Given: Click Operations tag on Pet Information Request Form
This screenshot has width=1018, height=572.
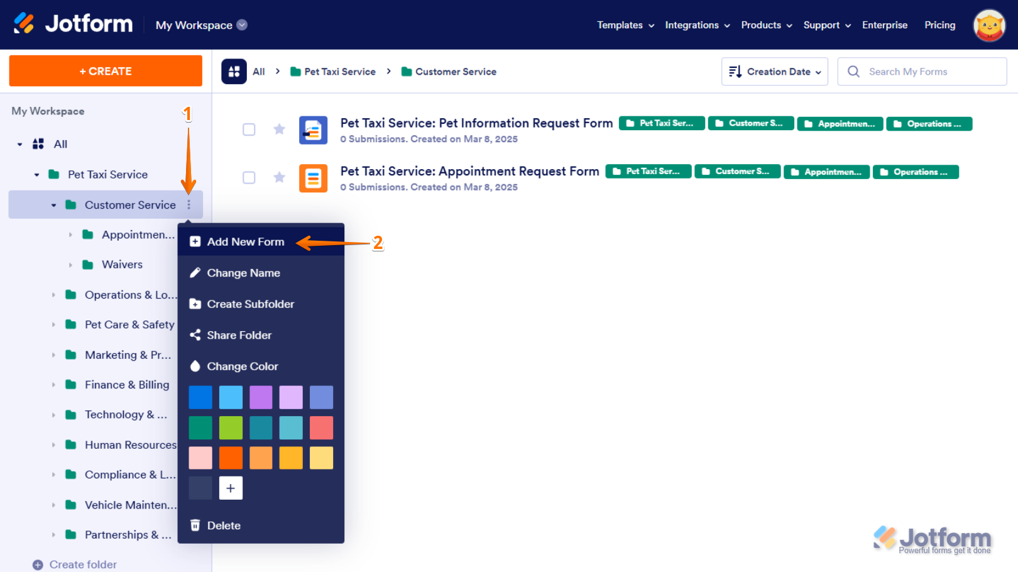Looking at the screenshot, I should (x=929, y=124).
